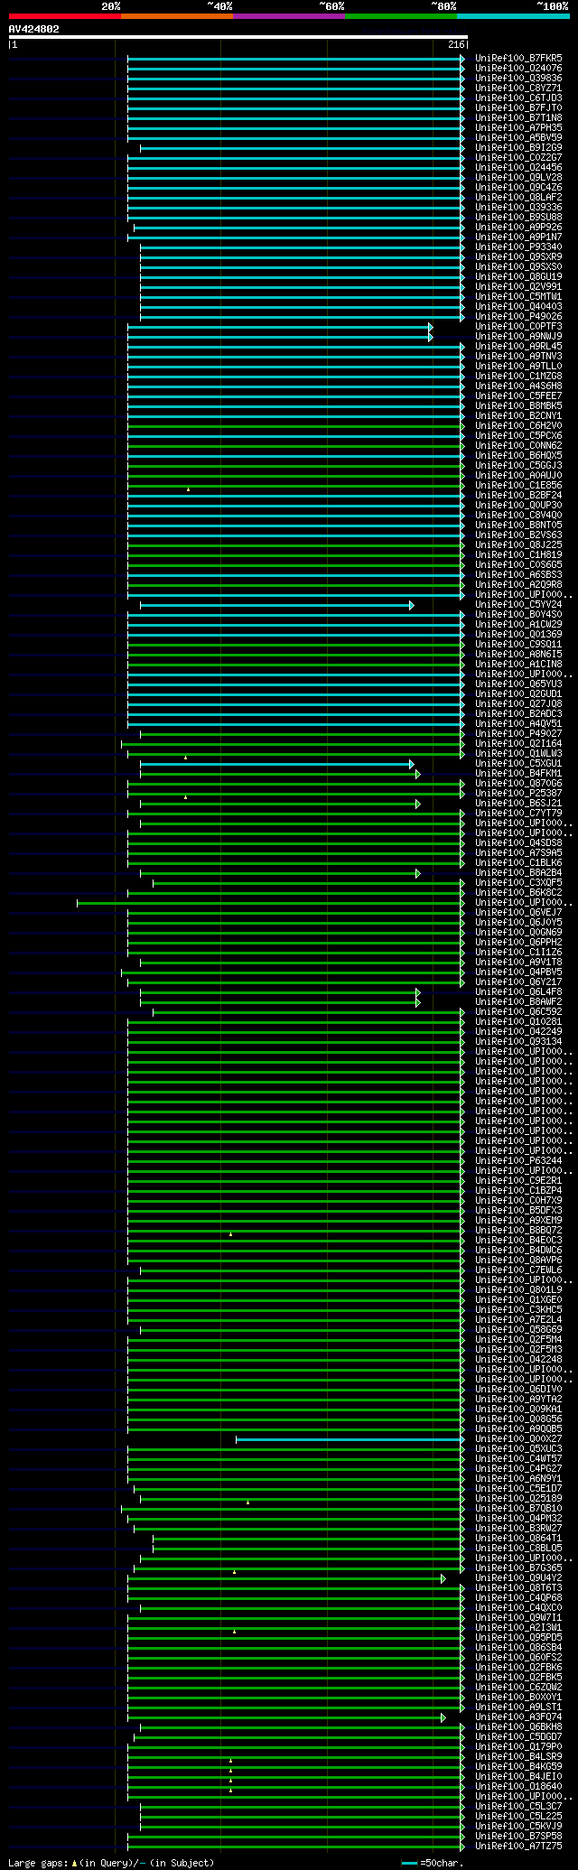578x1870 pixels.
Task: Click the 50char scale legend
Action: pos(433,1863)
